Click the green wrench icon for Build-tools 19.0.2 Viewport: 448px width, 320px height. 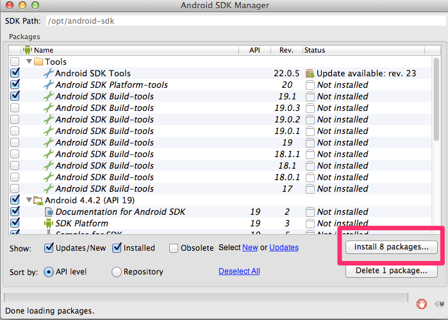point(49,119)
